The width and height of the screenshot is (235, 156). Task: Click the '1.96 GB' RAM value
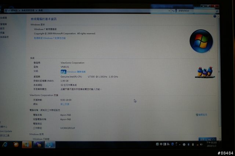[64, 81]
